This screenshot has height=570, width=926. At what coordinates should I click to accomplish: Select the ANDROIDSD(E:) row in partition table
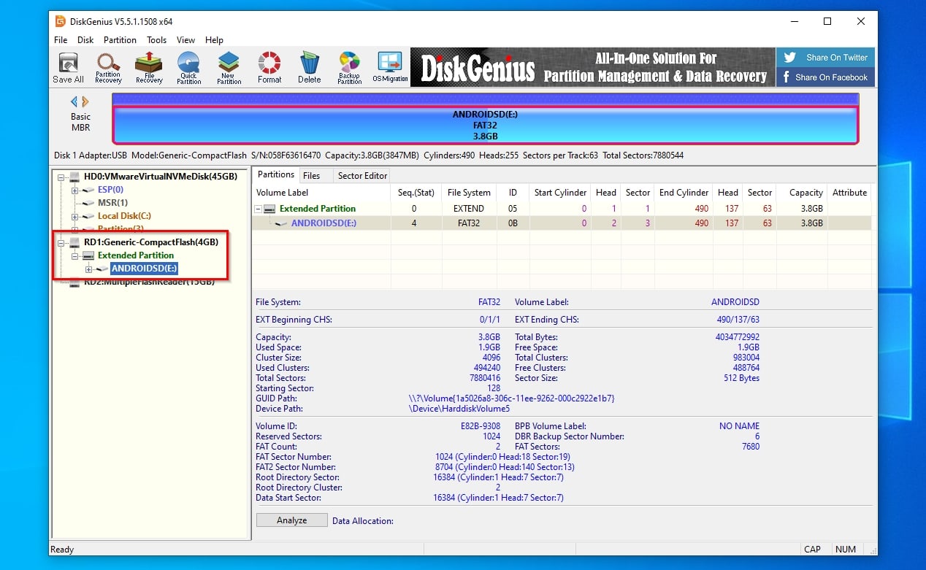[x=562, y=223]
